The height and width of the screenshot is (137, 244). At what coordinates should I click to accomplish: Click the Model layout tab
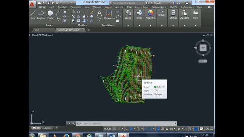[x=36, y=128]
